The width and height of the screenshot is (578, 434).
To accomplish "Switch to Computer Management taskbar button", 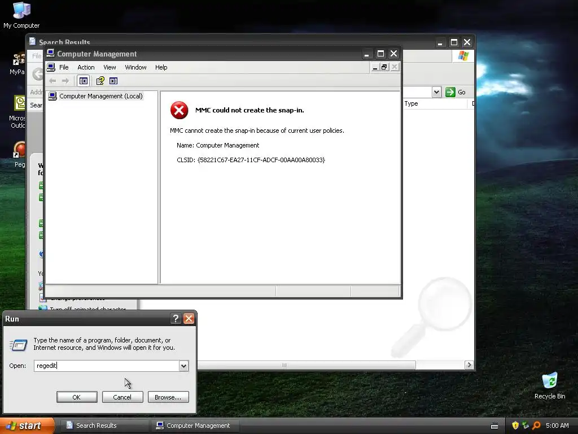I will pos(195,426).
